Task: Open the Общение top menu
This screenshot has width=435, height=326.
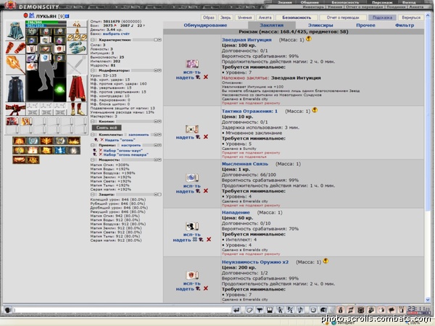Action: pos(310,2)
